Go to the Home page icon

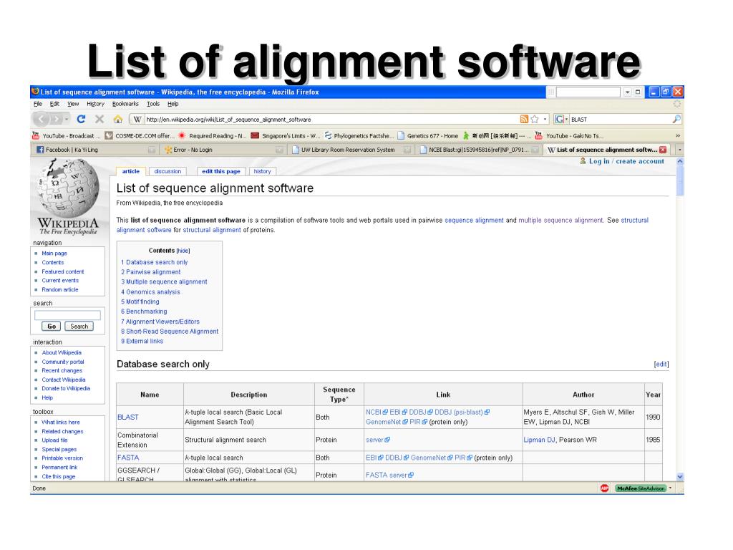pyautogui.click(x=118, y=120)
